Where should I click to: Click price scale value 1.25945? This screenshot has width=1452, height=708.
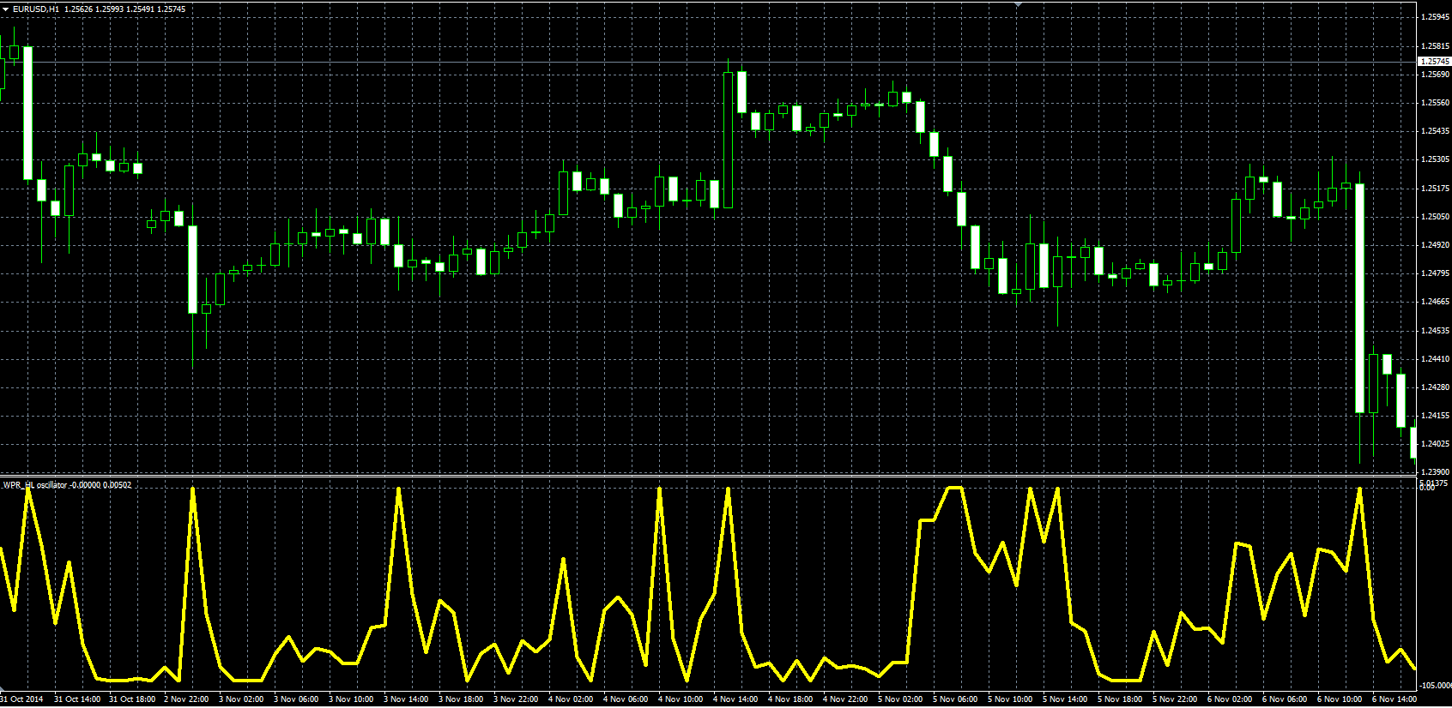(1435, 17)
